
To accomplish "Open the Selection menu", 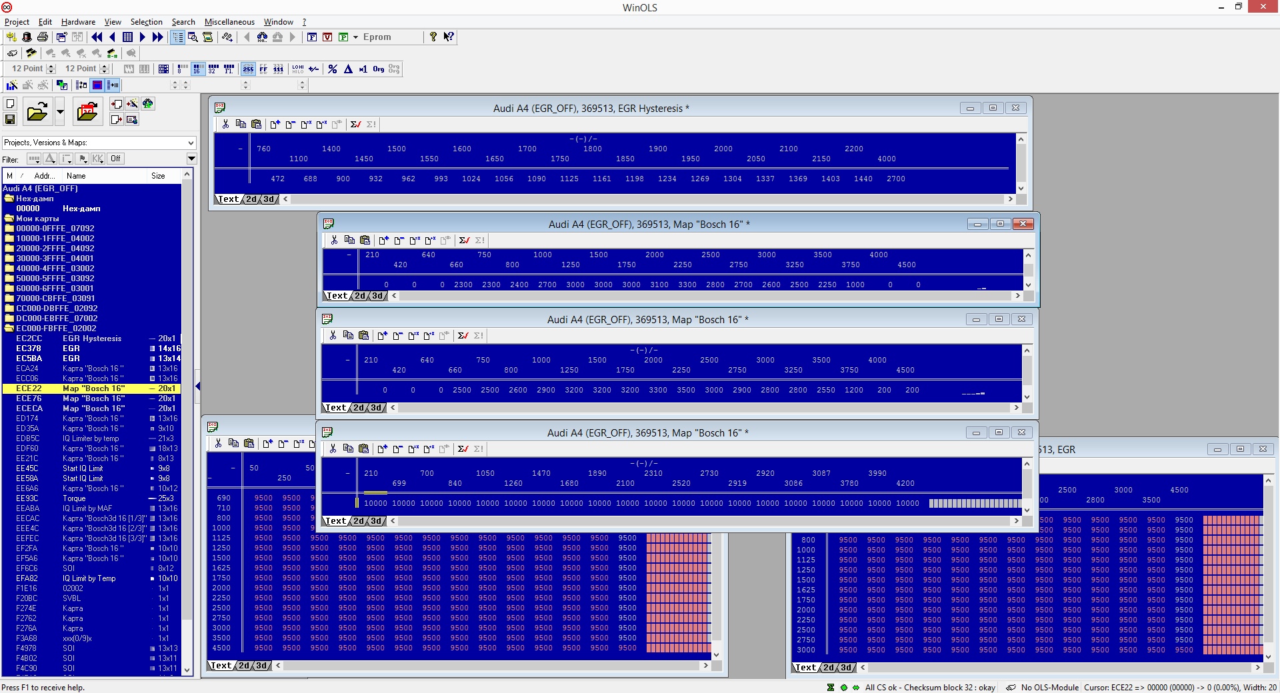I will pos(146,22).
